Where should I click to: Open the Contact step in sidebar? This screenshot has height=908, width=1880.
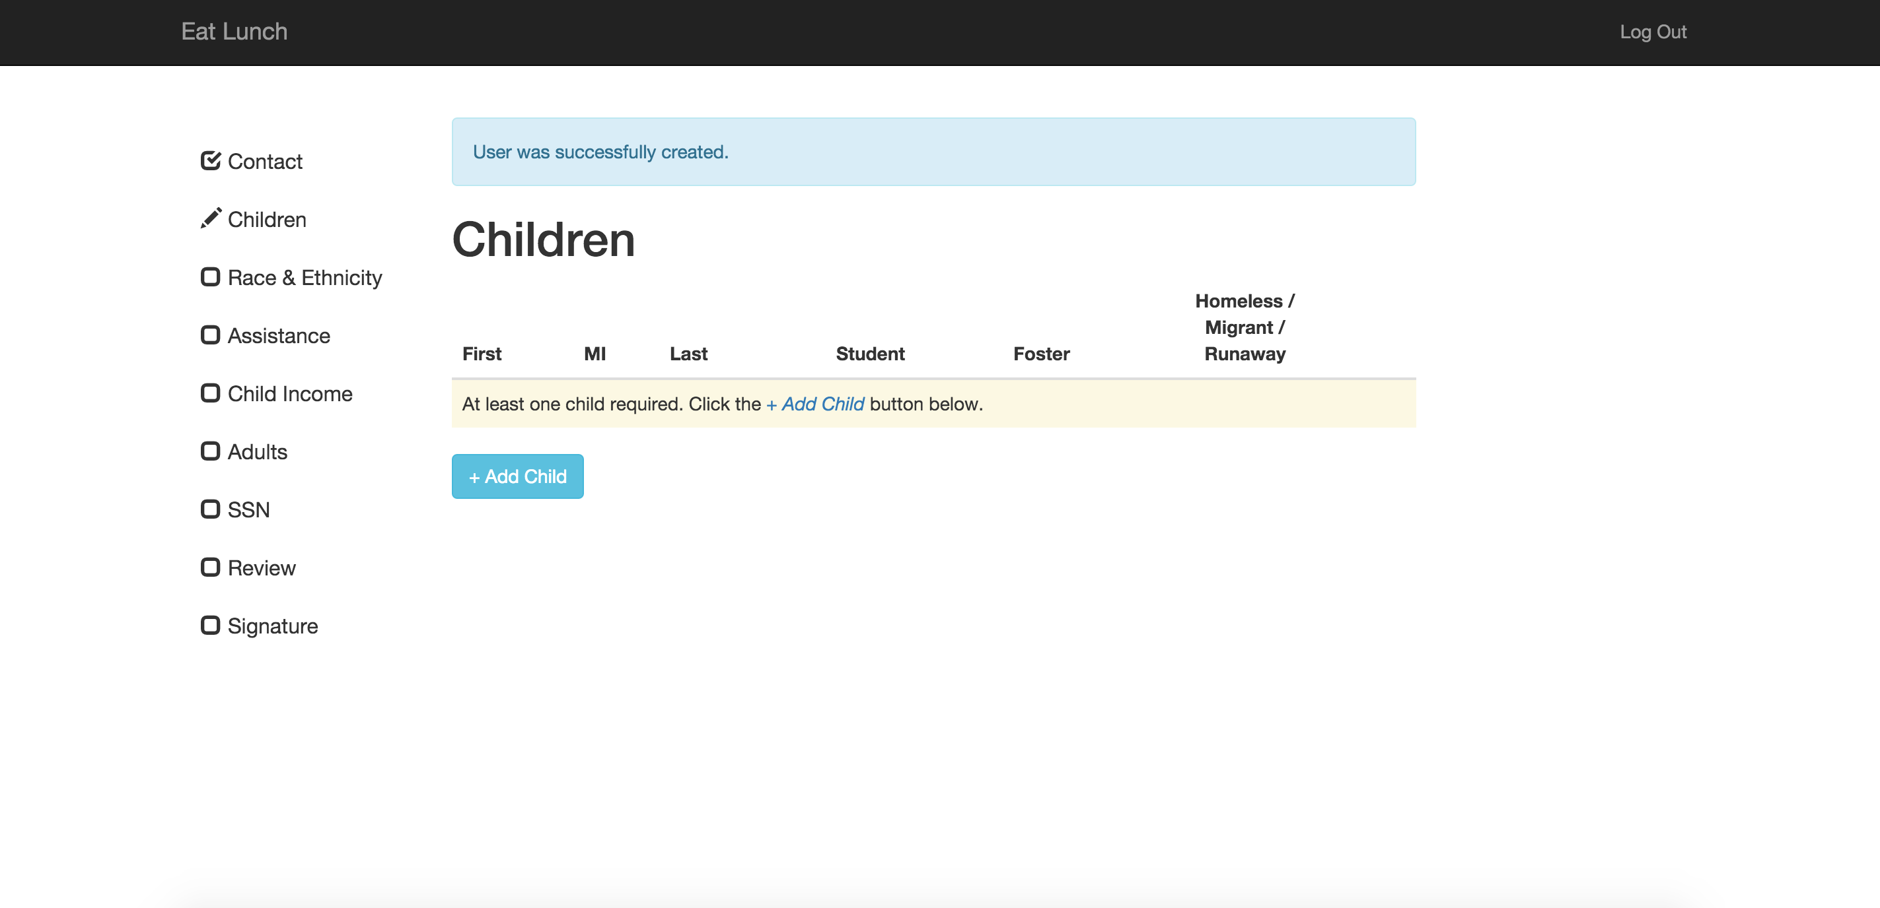point(264,161)
